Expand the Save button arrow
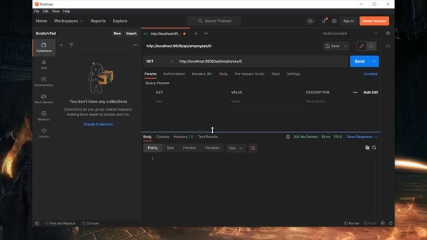427x240 pixels. pyautogui.click(x=346, y=46)
